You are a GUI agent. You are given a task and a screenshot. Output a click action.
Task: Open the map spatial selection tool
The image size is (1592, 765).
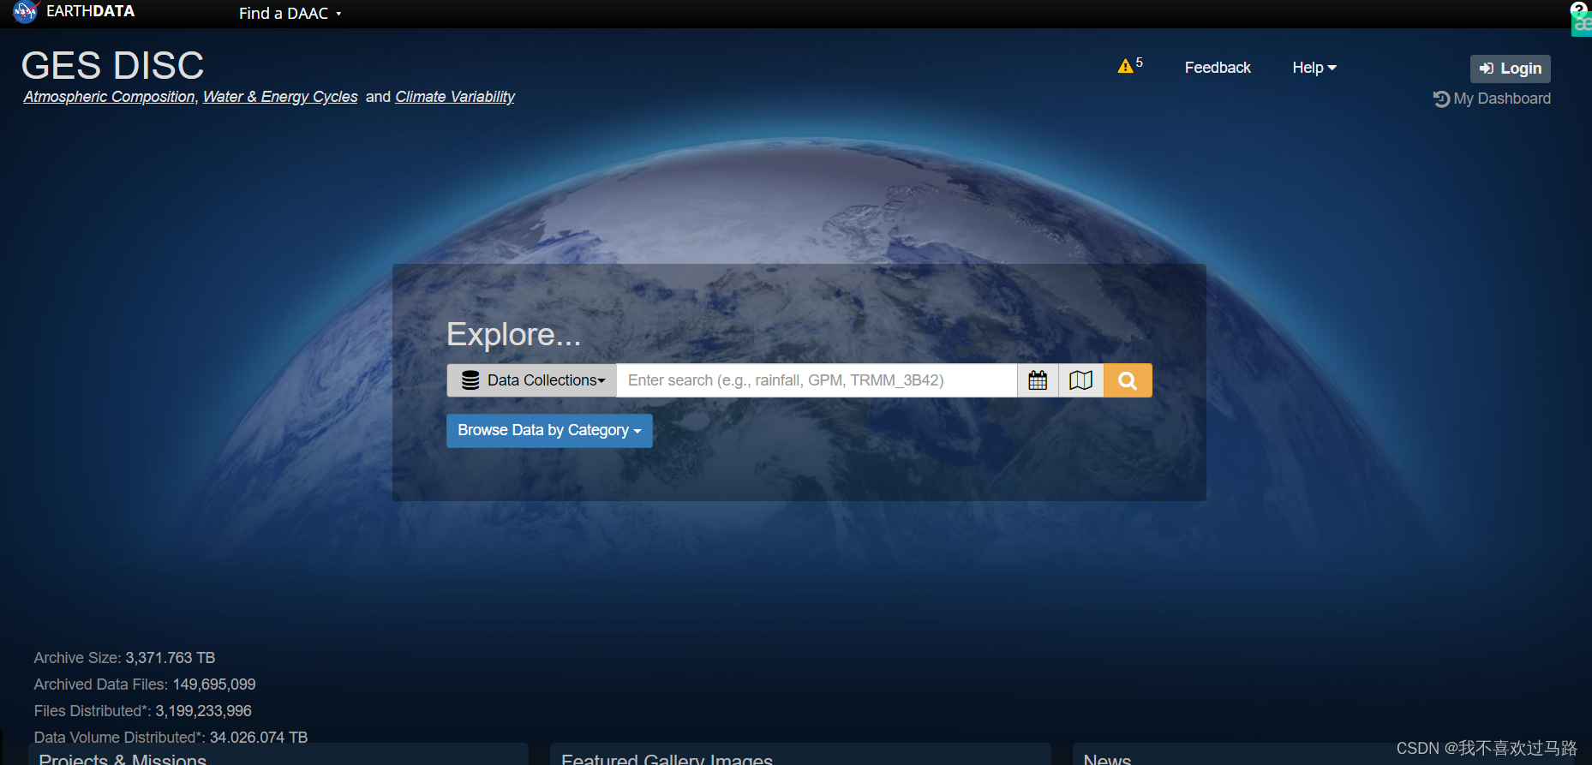(1081, 380)
